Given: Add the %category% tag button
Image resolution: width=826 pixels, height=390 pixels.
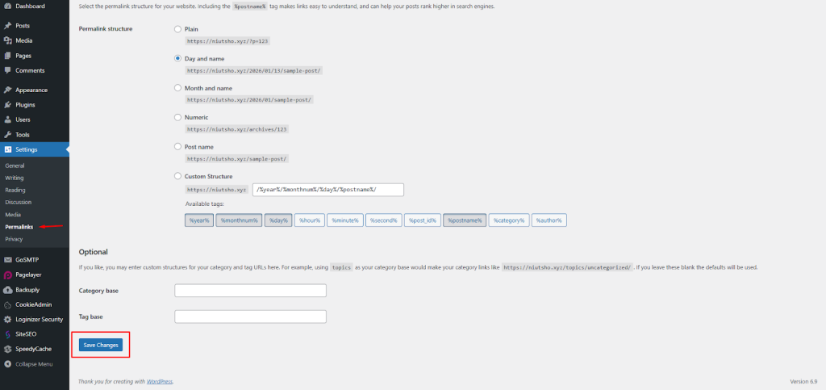Looking at the screenshot, I should point(509,220).
